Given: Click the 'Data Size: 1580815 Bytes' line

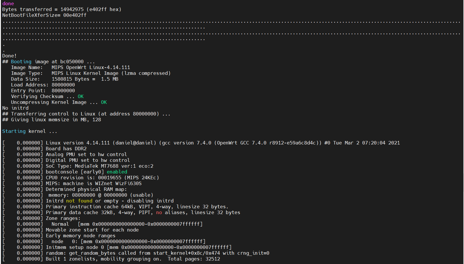Looking at the screenshot, I should coord(65,79).
